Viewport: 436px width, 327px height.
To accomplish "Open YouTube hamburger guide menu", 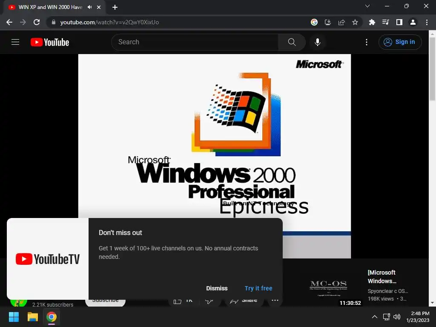I will click(x=15, y=42).
